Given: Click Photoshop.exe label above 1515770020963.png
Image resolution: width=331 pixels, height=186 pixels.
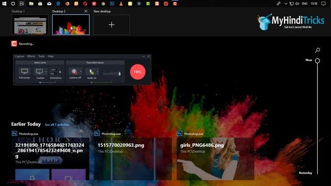Looking at the screenshot, I should tap(111, 134).
